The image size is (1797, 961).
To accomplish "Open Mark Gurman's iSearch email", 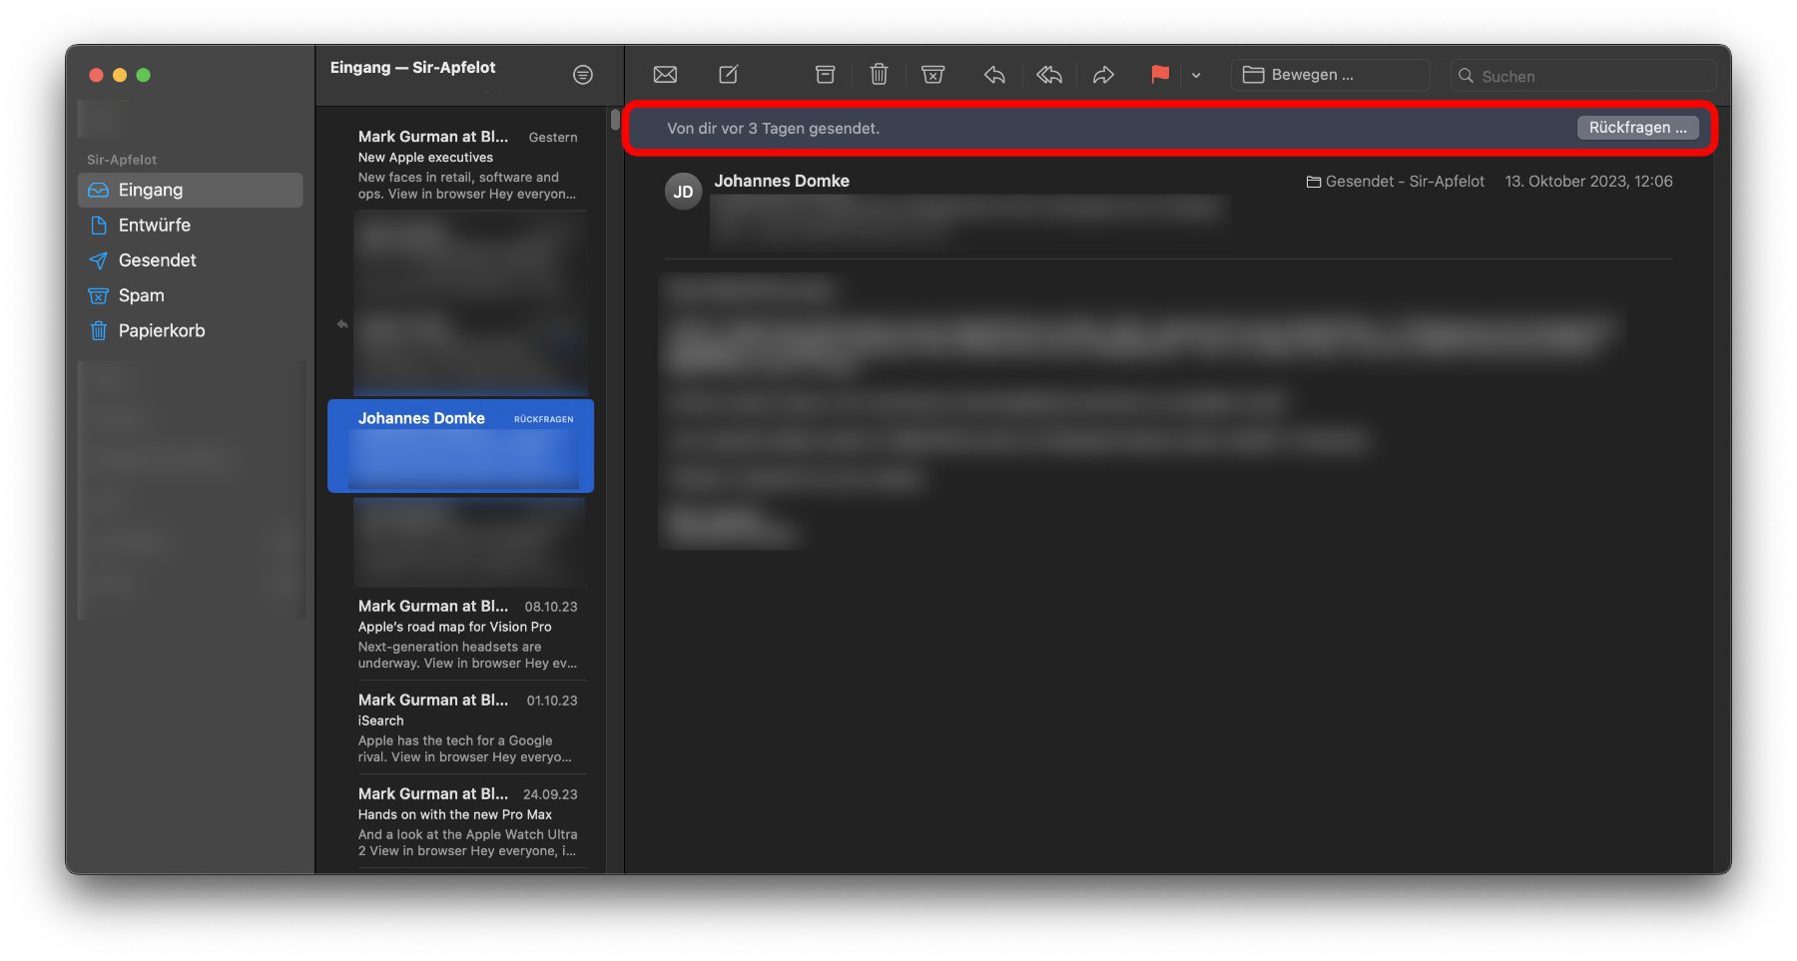I will point(468,727).
